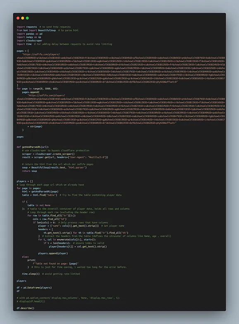Select the 'import numpy as np' line
The height and width of the screenshot is (324, 239).
[x=29, y=37]
